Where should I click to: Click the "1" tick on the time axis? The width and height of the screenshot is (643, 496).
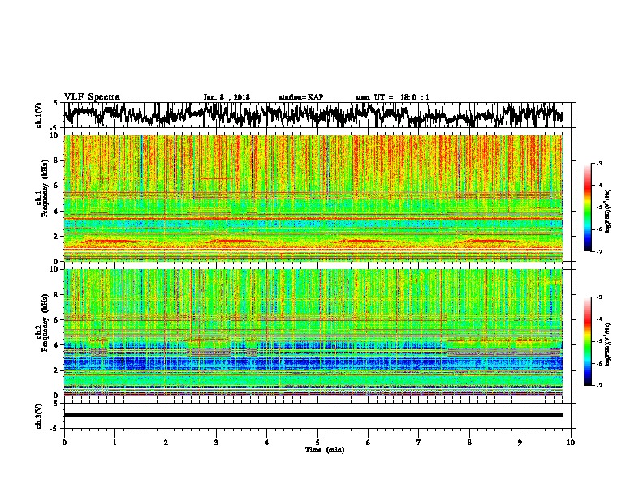(x=114, y=443)
